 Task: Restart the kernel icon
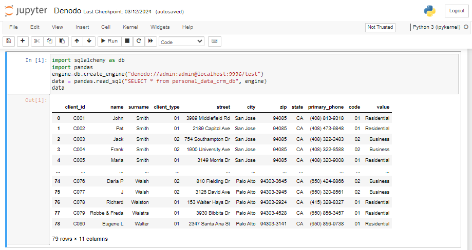coord(139,41)
